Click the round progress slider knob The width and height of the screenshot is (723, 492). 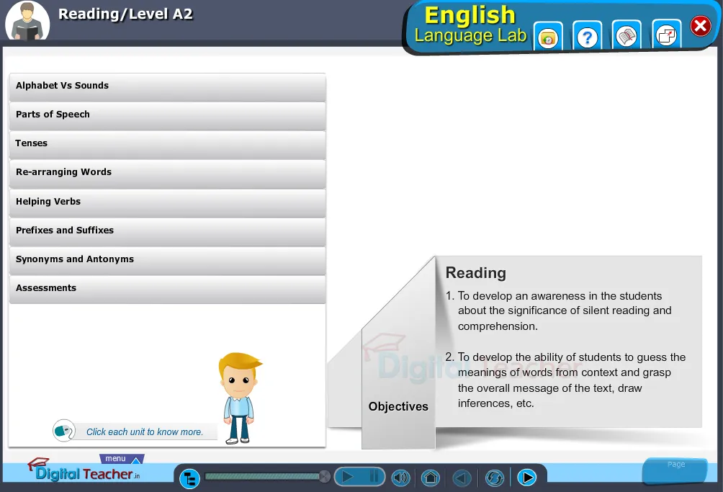tap(325, 476)
